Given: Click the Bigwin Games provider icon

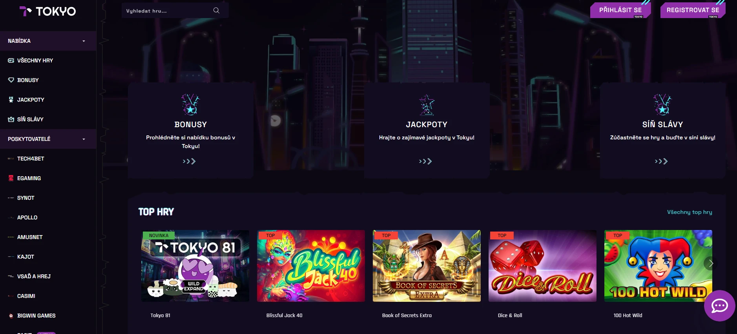Looking at the screenshot, I should click(11, 316).
